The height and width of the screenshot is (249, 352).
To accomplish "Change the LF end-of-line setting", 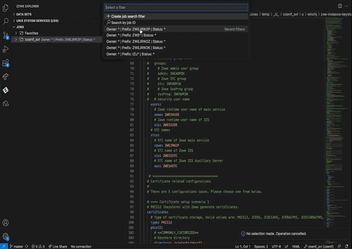I will coord(286,246).
